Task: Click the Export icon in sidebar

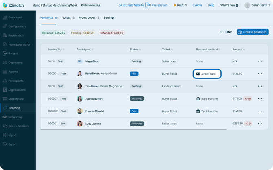Action: tap(5, 144)
